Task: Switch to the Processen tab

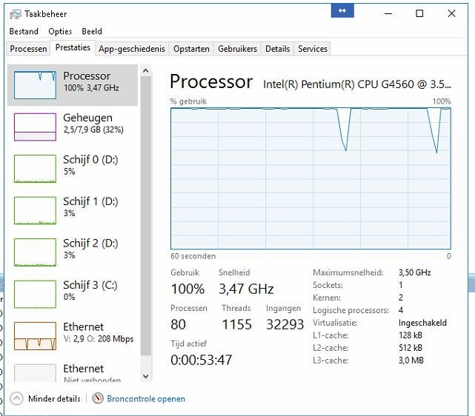Action: 29,49
